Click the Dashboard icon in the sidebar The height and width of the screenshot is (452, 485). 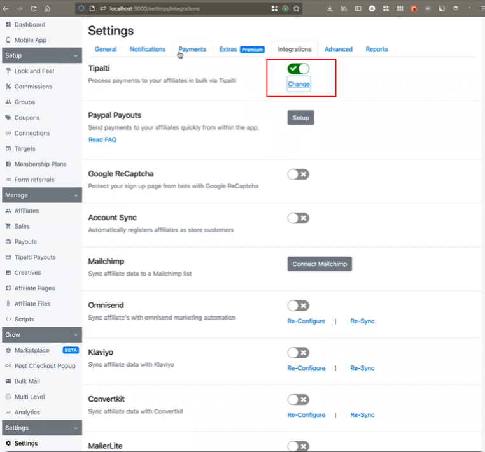click(x=8, y=24)
